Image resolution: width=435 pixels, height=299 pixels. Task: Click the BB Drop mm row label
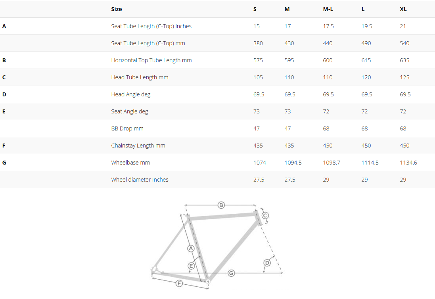[127, 128]
